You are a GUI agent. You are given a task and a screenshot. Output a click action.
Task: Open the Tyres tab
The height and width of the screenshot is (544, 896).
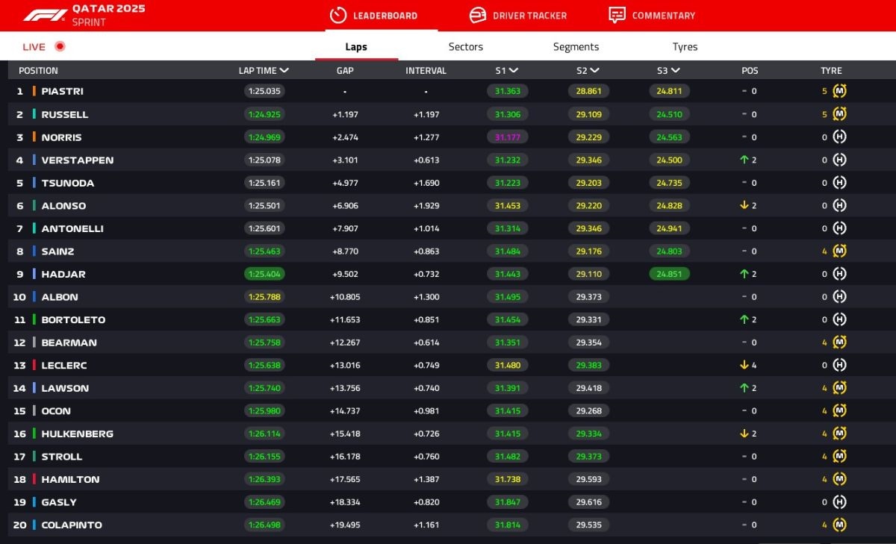(x=685, y=46)
